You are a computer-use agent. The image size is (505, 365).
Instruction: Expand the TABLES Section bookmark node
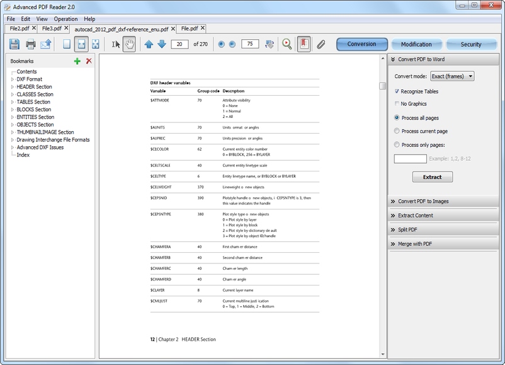point(13,102)
